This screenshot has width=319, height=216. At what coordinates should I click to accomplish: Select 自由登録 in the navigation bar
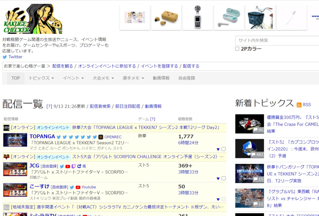pos(187,78)
